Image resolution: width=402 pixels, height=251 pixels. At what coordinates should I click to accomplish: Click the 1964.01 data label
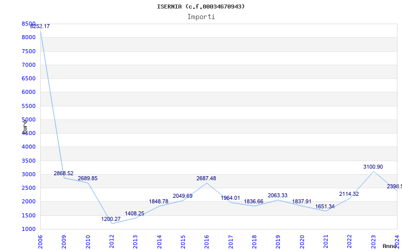(230, 198)
